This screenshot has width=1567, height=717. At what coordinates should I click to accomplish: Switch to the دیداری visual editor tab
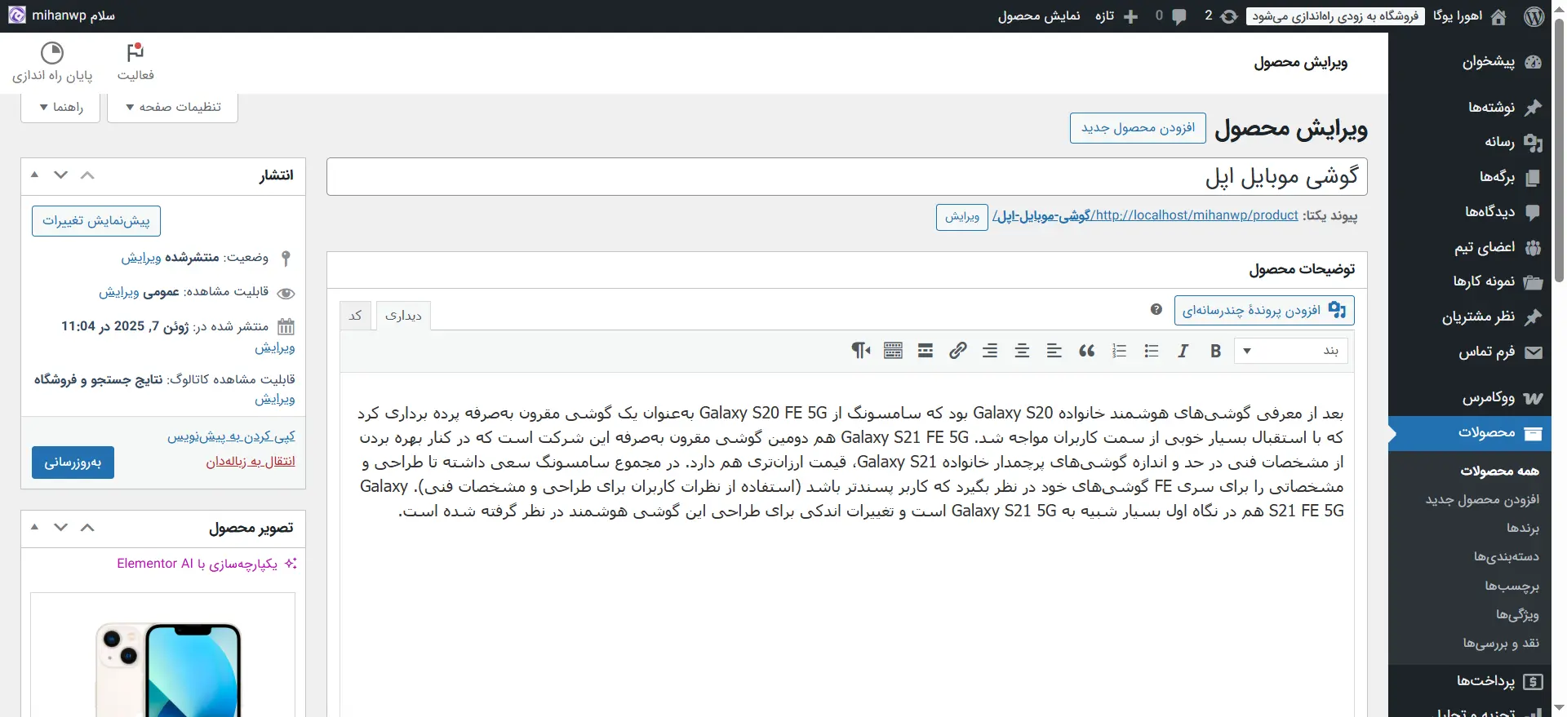403,316
